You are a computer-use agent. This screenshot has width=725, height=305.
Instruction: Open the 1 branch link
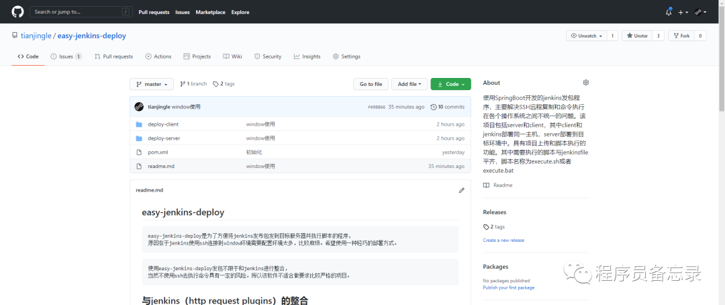coord(193,84)
